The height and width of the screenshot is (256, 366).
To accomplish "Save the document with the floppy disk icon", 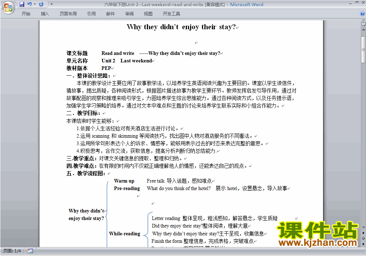I will (x=22, y=4).
